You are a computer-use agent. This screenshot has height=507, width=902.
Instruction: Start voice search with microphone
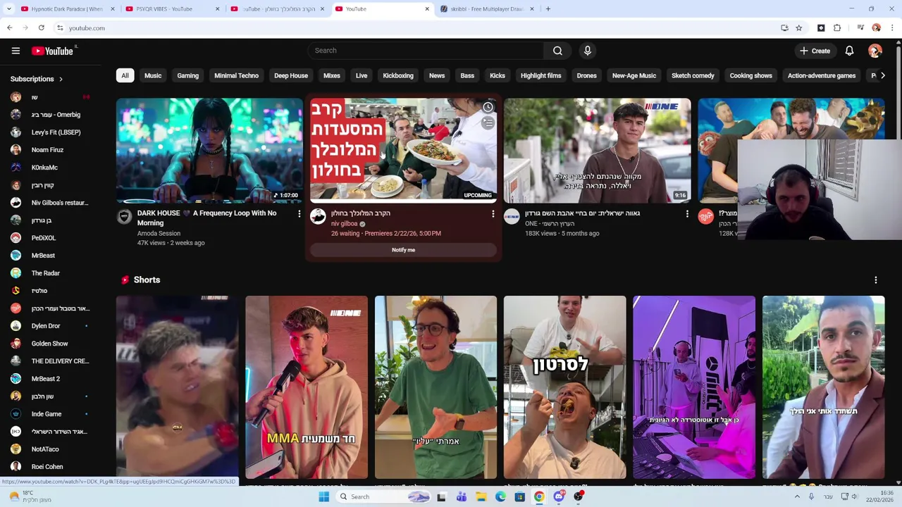tap(587, 51)
